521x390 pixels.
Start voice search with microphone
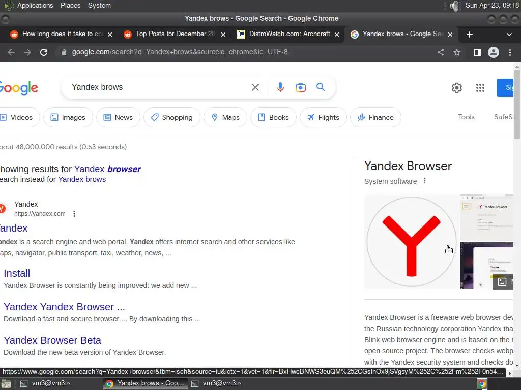[x=280, y=87]
